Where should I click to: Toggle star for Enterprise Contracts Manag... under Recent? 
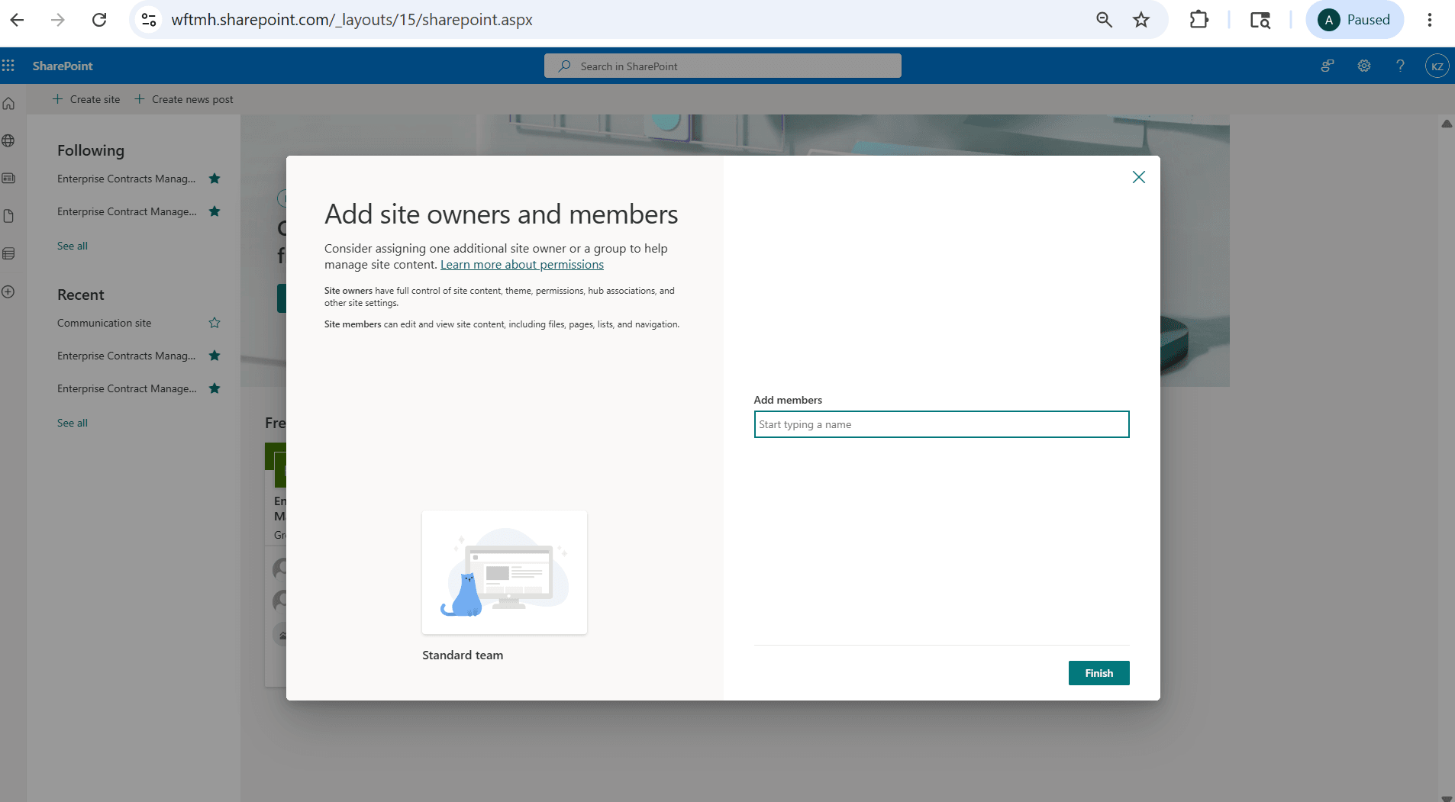click(x=215, y=356)
